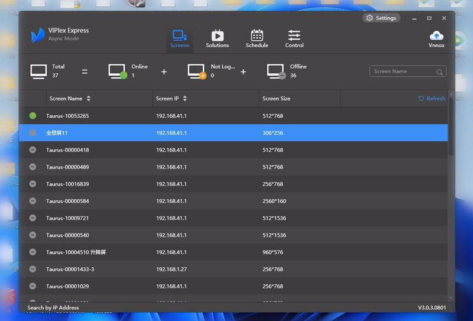473x321 pixels.
Task: Refresh the screen list
Action: pos(432,98)
